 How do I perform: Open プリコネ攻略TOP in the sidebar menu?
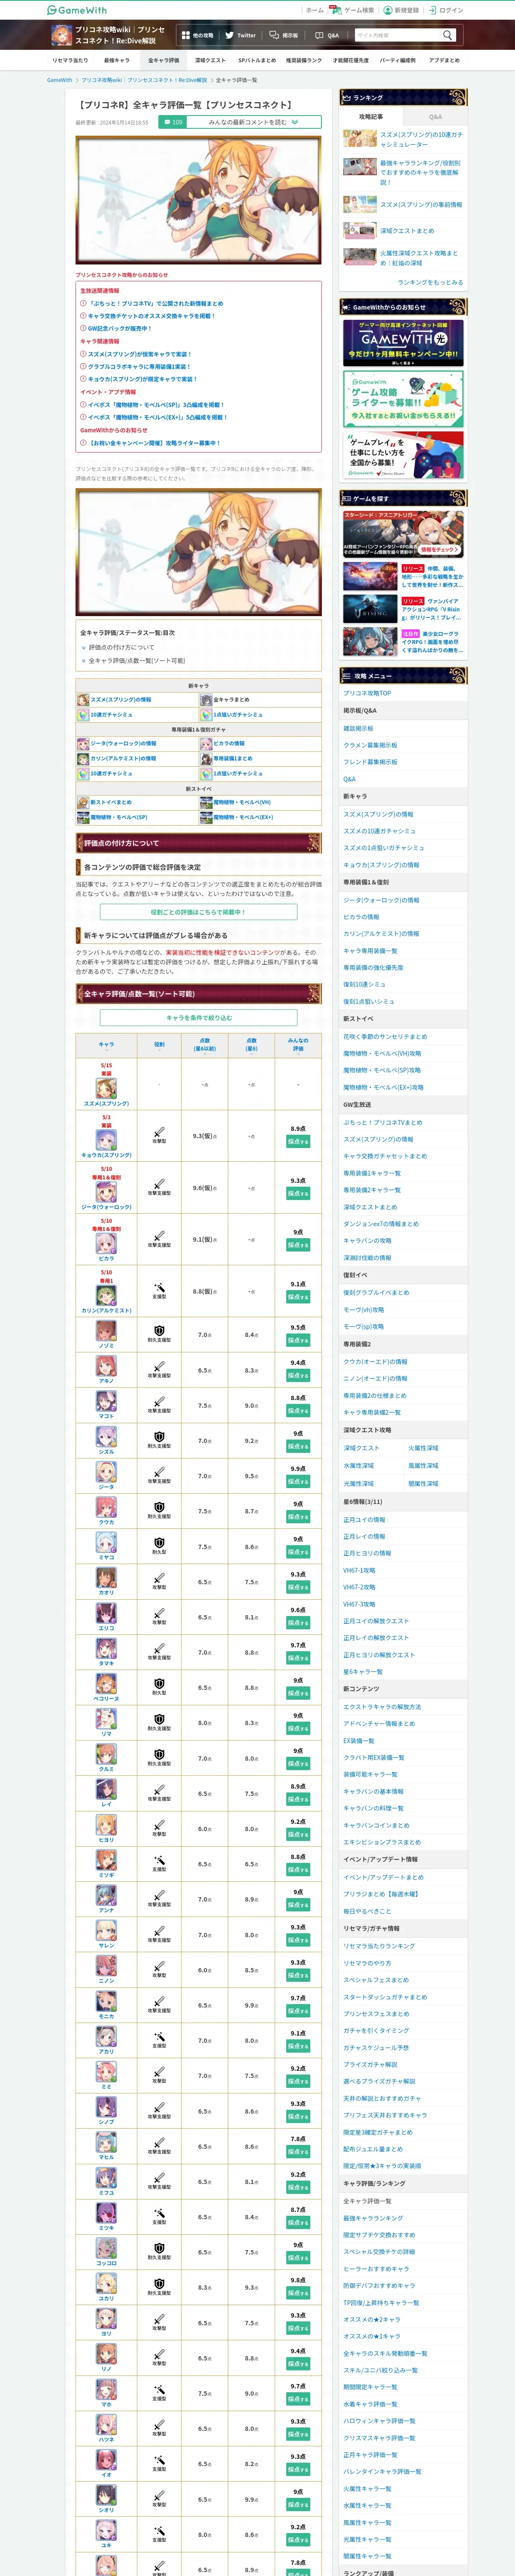tap(367, 693)
